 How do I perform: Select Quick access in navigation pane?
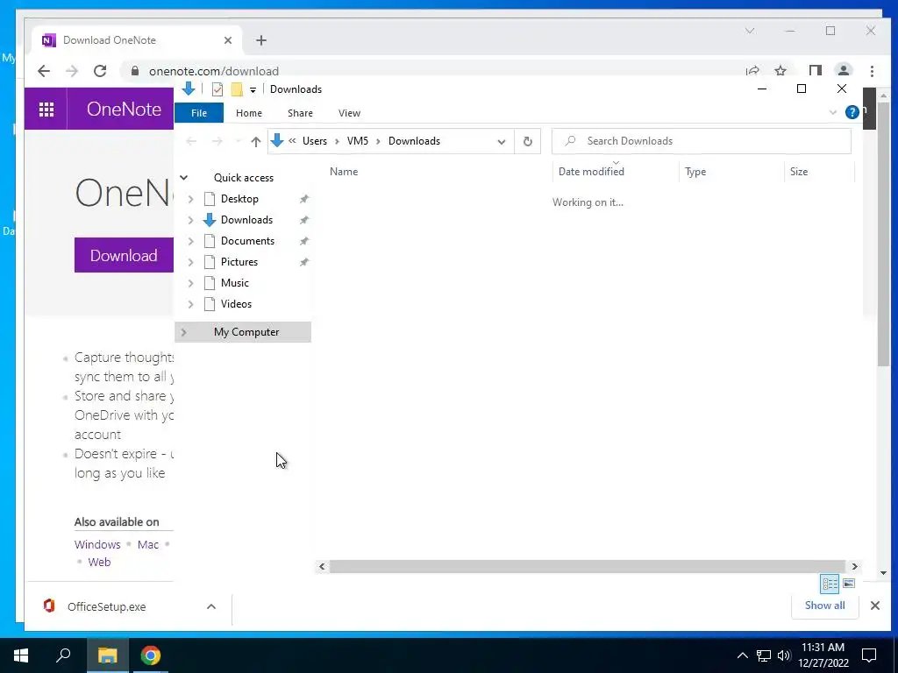coord(244,178)
